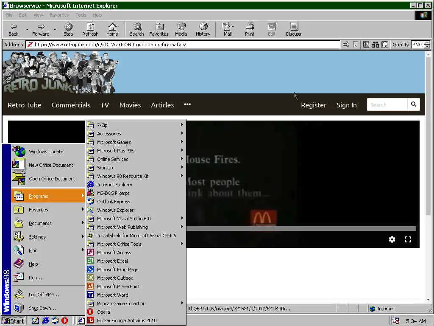Expand Online Services submenu

(x=136, y=159)
